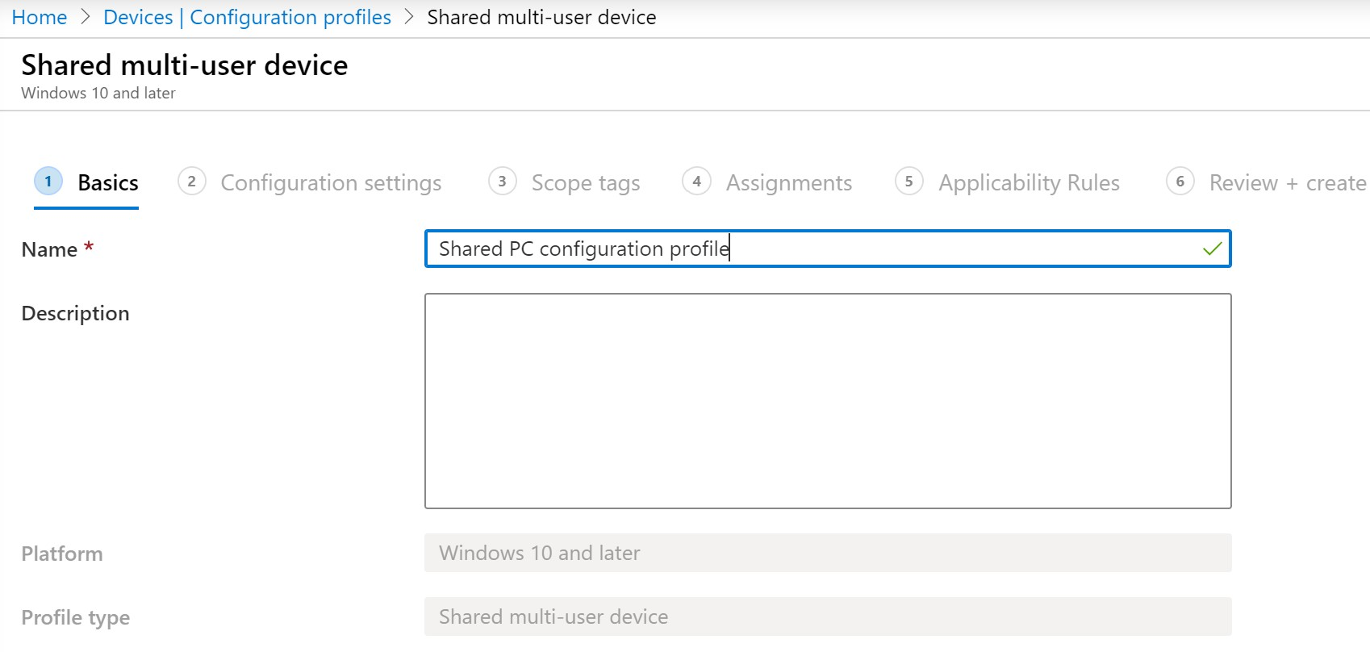Click inside the Description text area

[x=828, y=401]
